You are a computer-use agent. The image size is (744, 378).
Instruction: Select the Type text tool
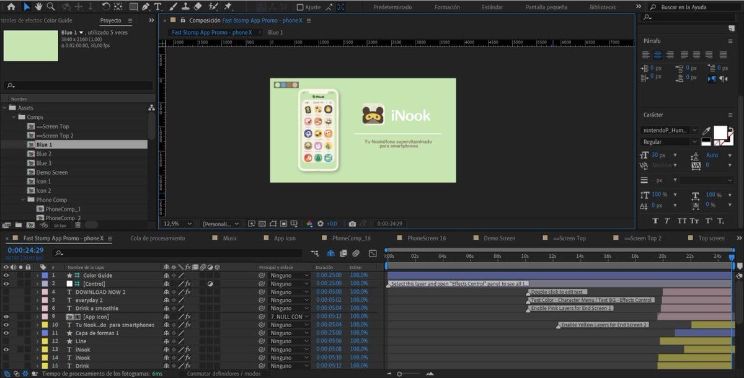(x=157, y=7)
